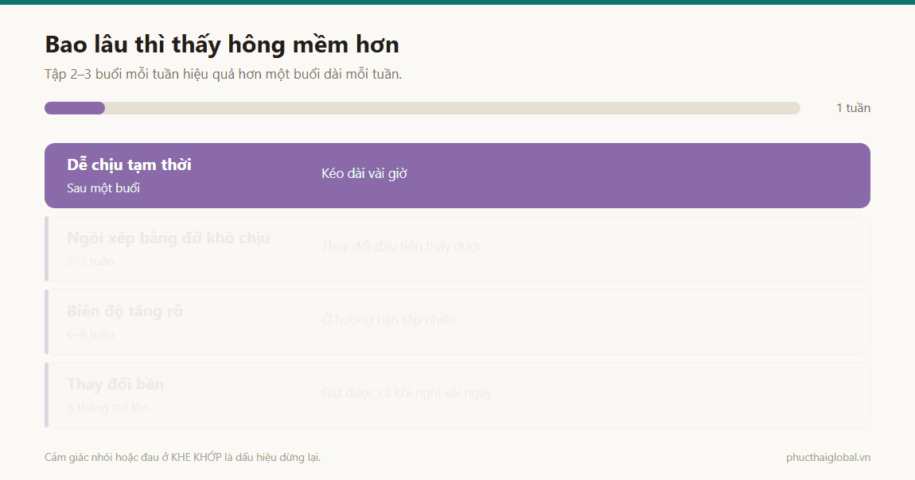This screenshot has width=915, height=480.
Task: Select the 'Thay đổi bền' card
Action: point(457,395)
